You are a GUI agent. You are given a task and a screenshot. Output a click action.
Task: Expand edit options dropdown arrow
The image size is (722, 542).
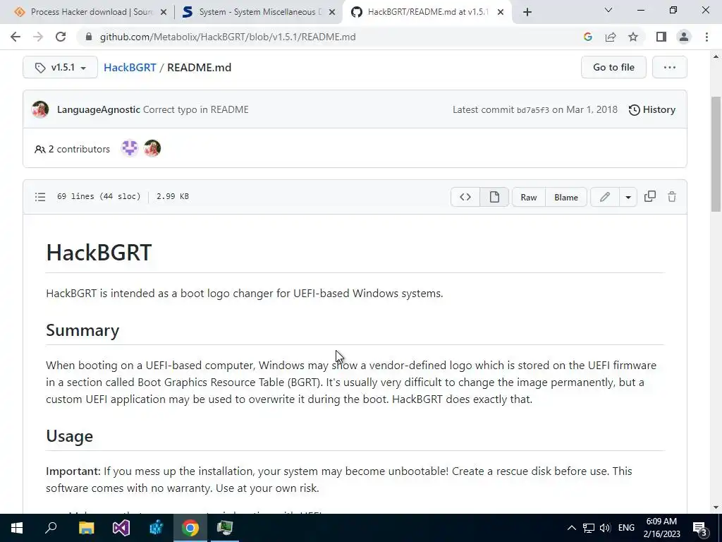pyautogui.click(x=628, y=197)
